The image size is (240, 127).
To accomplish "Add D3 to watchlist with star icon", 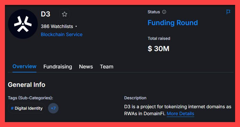I will 65,14.
